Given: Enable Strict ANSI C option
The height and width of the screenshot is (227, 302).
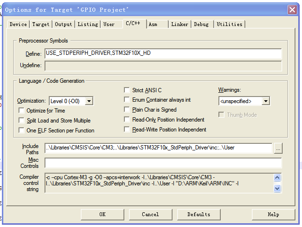Looking at the screenshot, I should (x=127, y=90).
